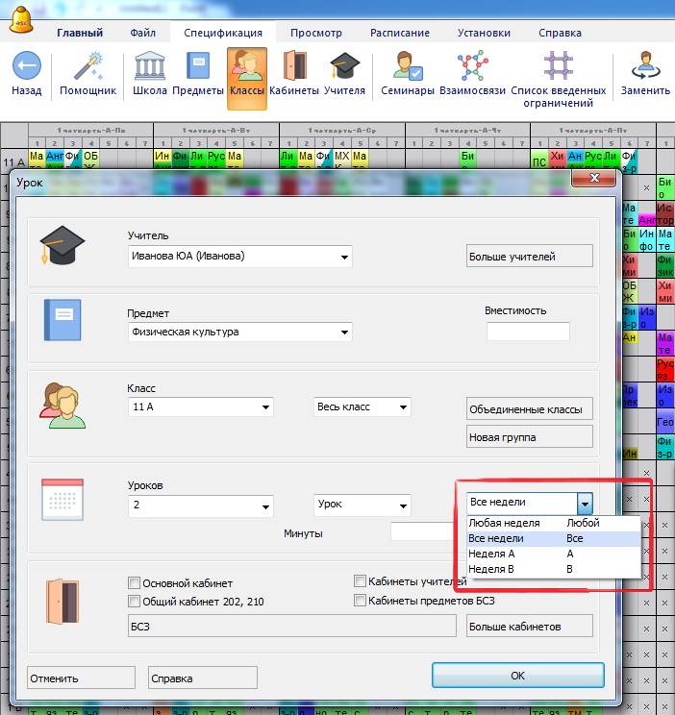Click the Вместимость input field

point(528,332)
